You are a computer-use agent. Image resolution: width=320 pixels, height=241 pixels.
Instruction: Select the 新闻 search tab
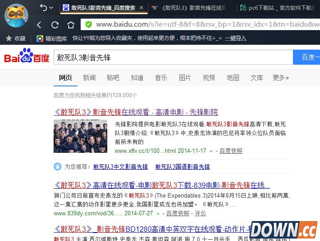(x=89, y=78)
